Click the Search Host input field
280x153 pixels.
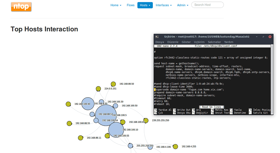pyautogui.click(x=207, y=5)
